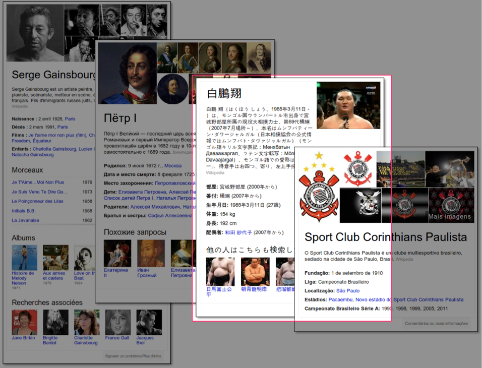Open the 白鵬 翔 sumo wrestler photo
Viewport: 482px width, 368px height.
[x=348, y=105]
